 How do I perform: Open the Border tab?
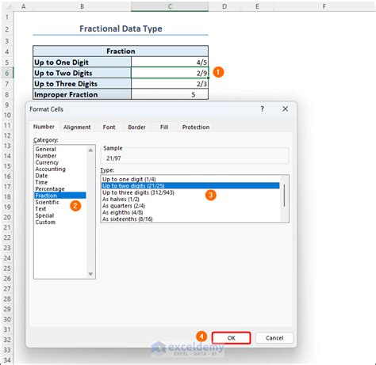(x=136, y=127)
